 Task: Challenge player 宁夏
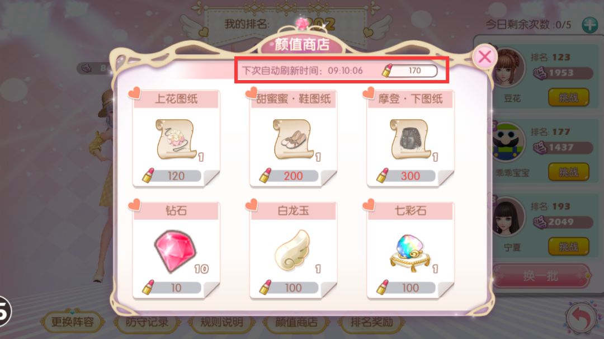click(x=569, y=246)
